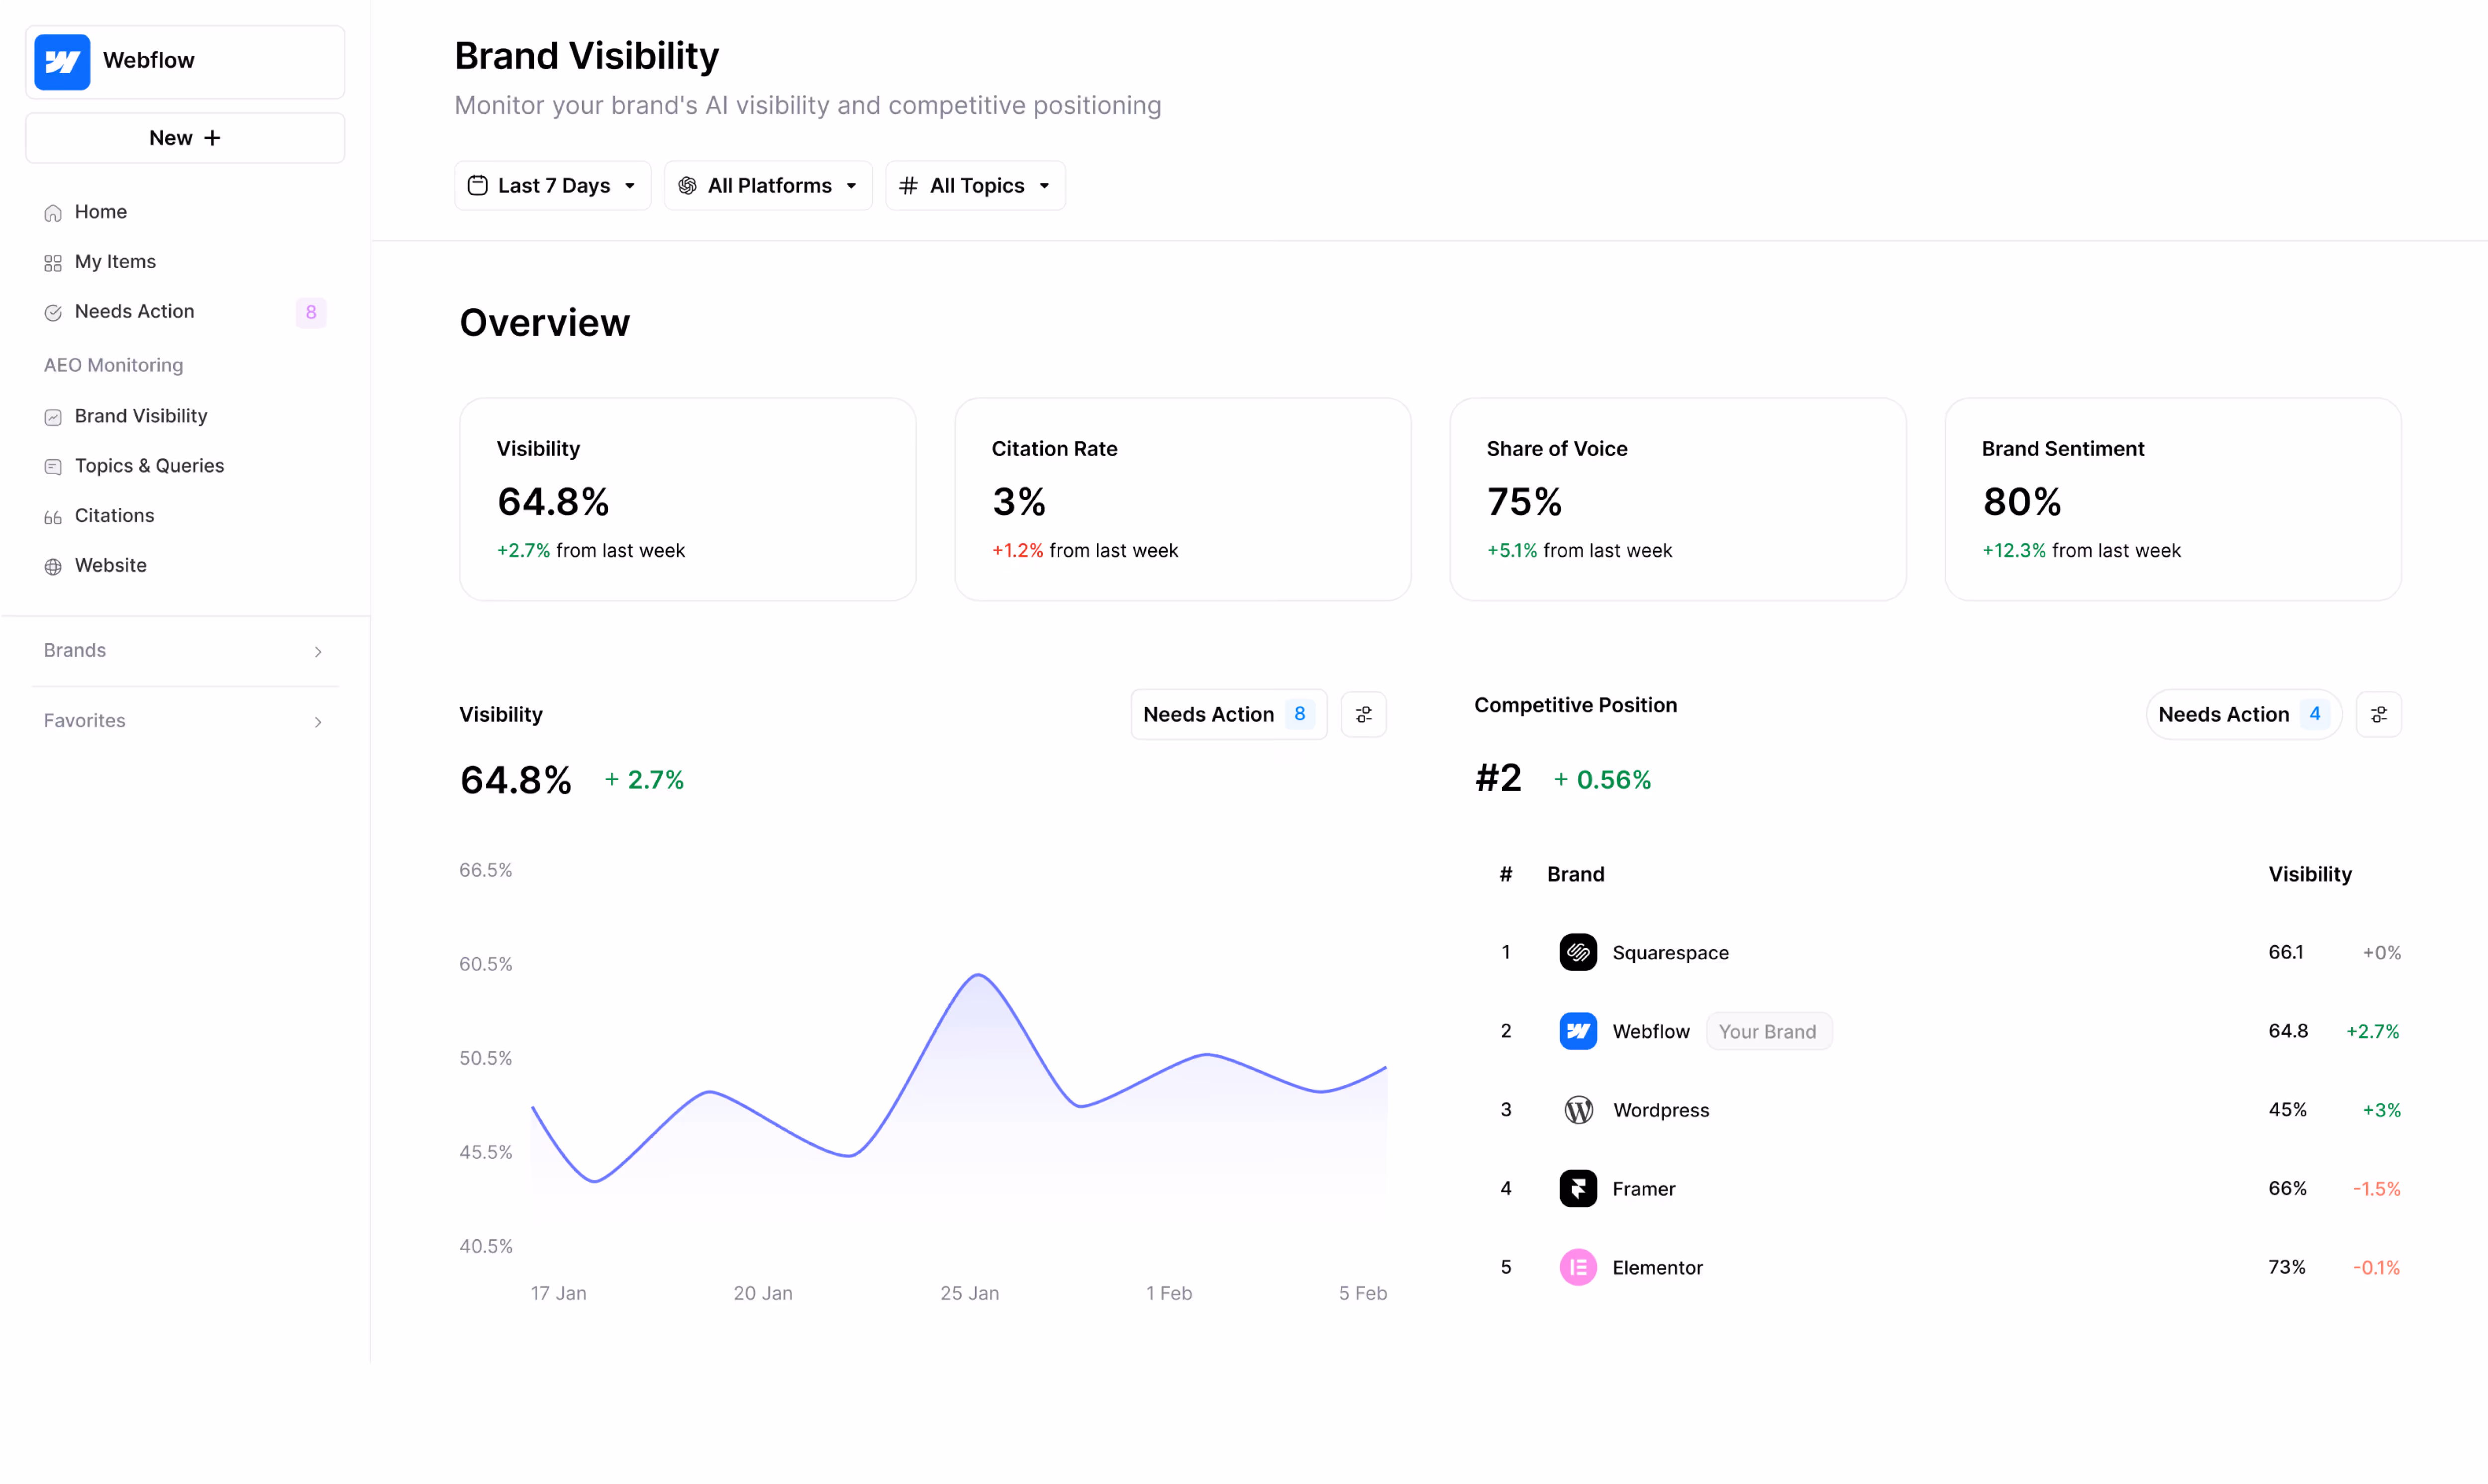
Task: Open Needs Action in sidebar
Action: (185, 312)
